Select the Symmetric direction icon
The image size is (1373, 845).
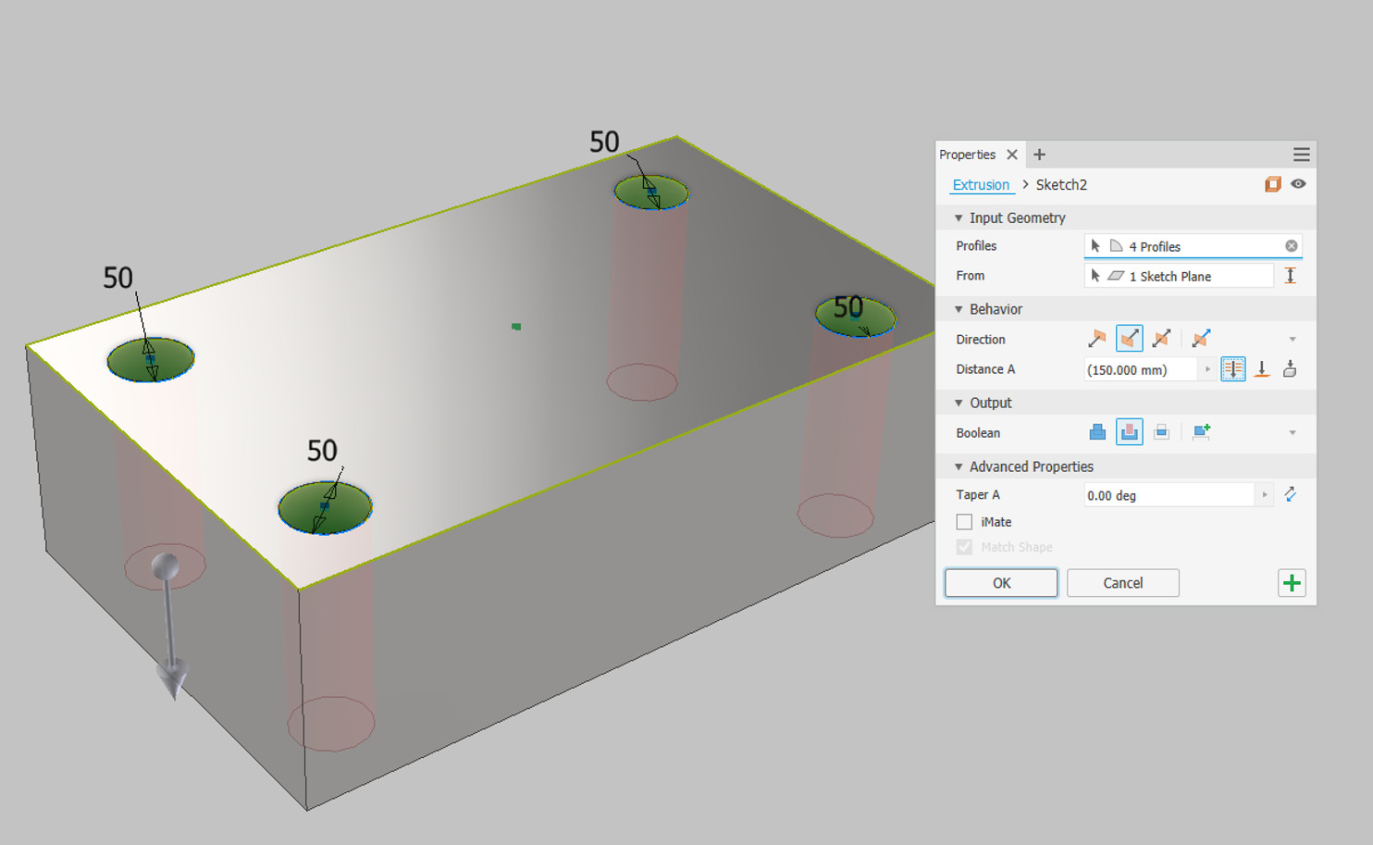(1162, 339)
